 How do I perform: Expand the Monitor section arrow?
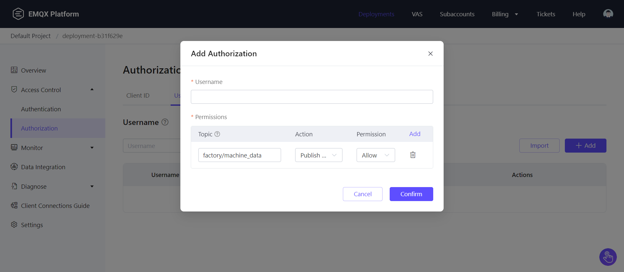(x=92, y=148)
